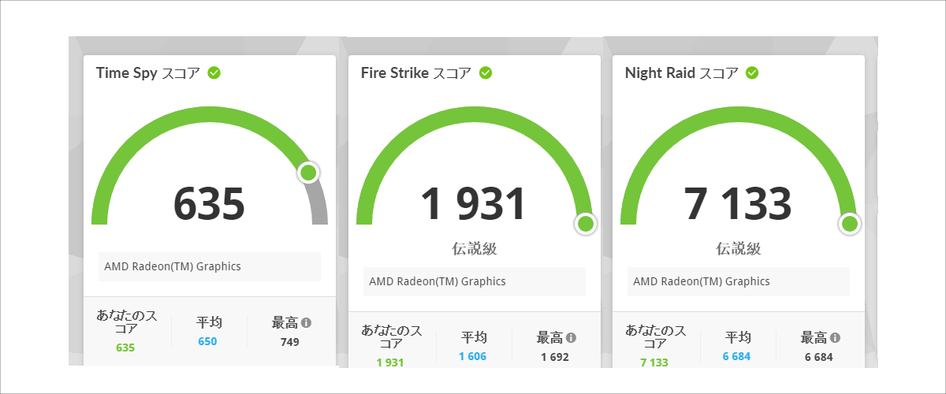This screenshot has width=946, height=394.
Task: Click the large 7 133 score number
Action: (738, 204)
